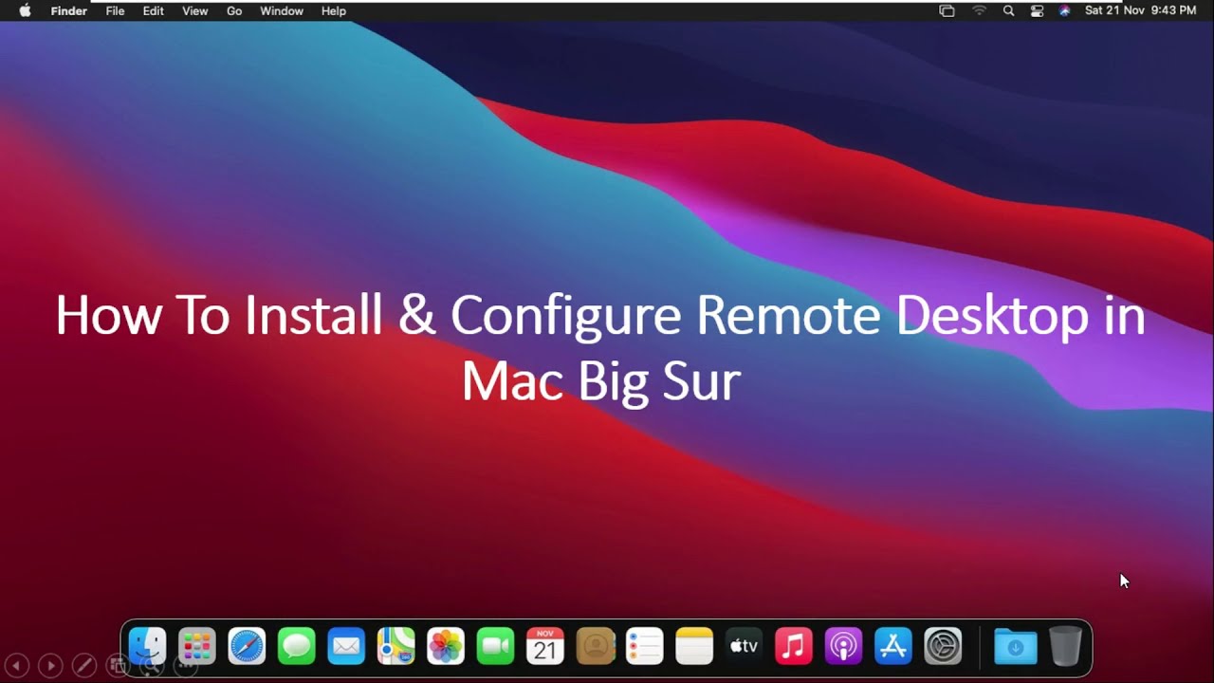Go to next slide arrow button
Viewport: 1214px width, 683px height.
click(50, 666)
